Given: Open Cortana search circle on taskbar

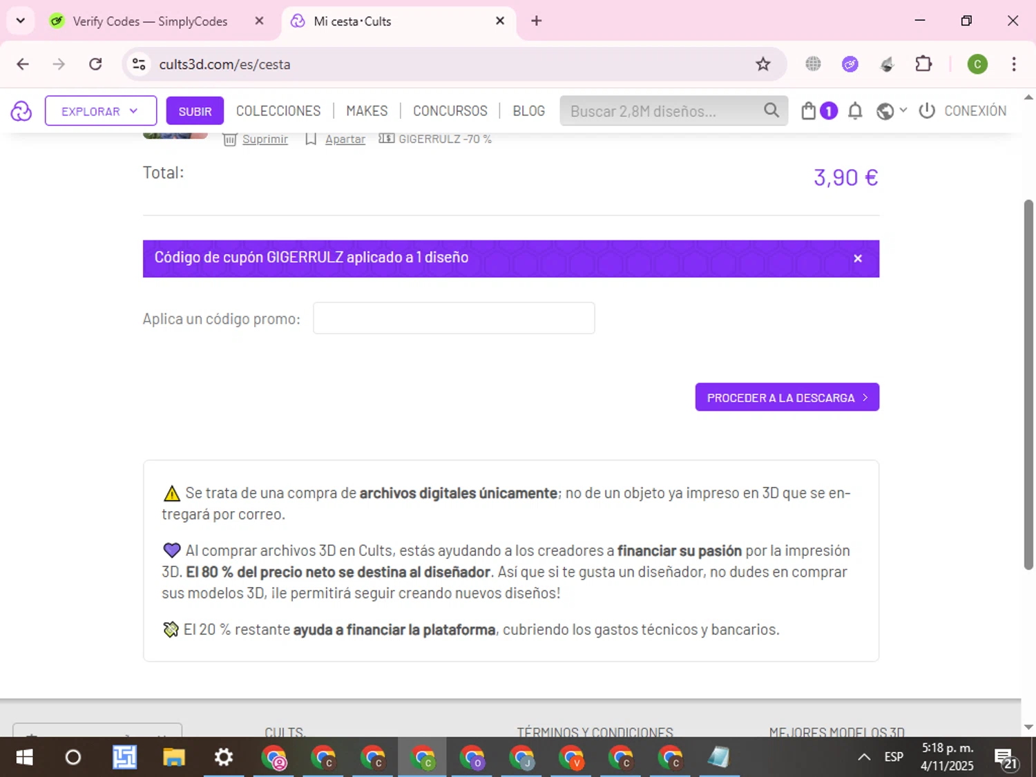Looking at the screenshot, I should coord(73,758).
